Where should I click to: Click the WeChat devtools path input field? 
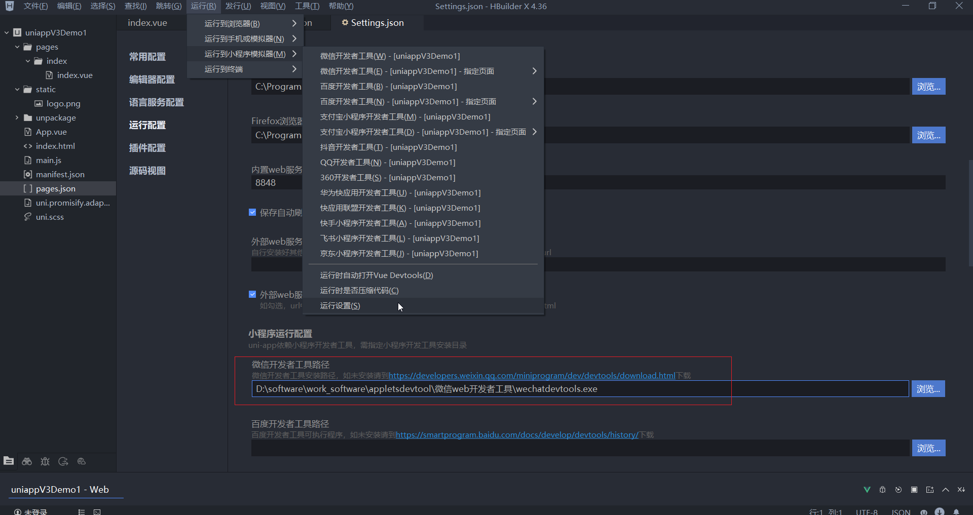tap(580, 389)
